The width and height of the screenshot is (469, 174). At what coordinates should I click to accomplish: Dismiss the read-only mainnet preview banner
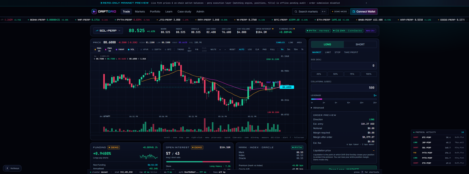(366, 3)
